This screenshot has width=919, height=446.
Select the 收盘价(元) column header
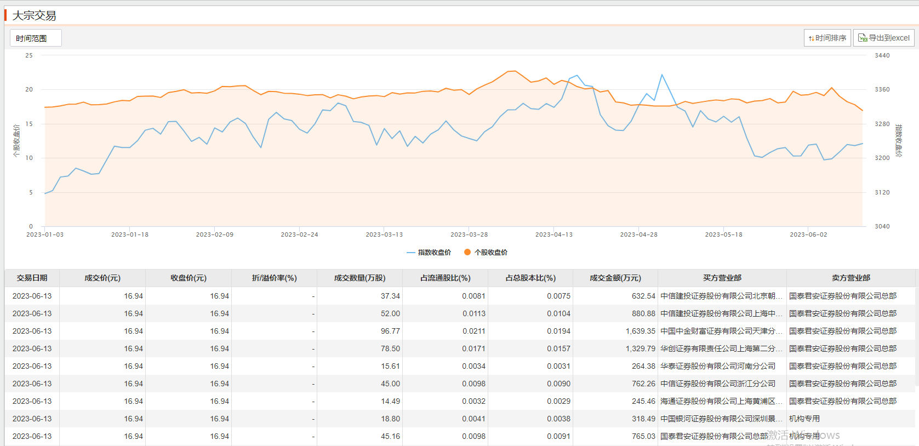pyautogui.click(x=189, y=278)
